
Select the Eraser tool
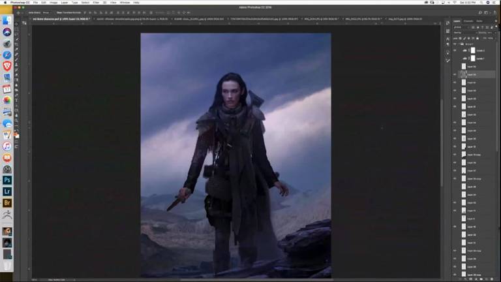(16, 75)
